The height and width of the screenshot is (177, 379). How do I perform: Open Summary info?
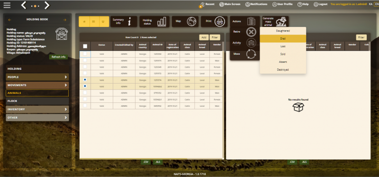click(x=124, y=21)
